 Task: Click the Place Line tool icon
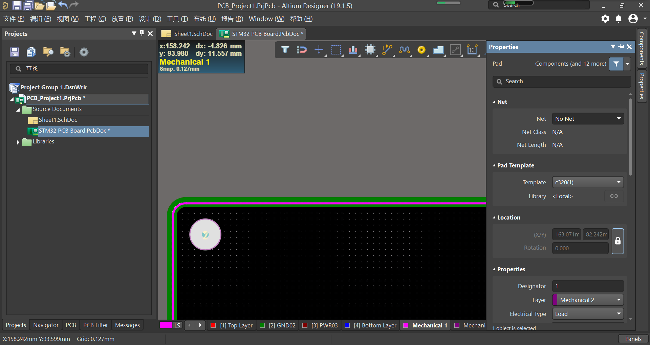[x=455, y=50]
